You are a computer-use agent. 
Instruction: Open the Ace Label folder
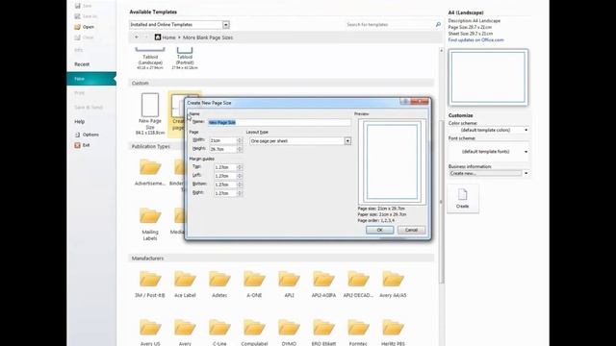click(x=185, y=284)
